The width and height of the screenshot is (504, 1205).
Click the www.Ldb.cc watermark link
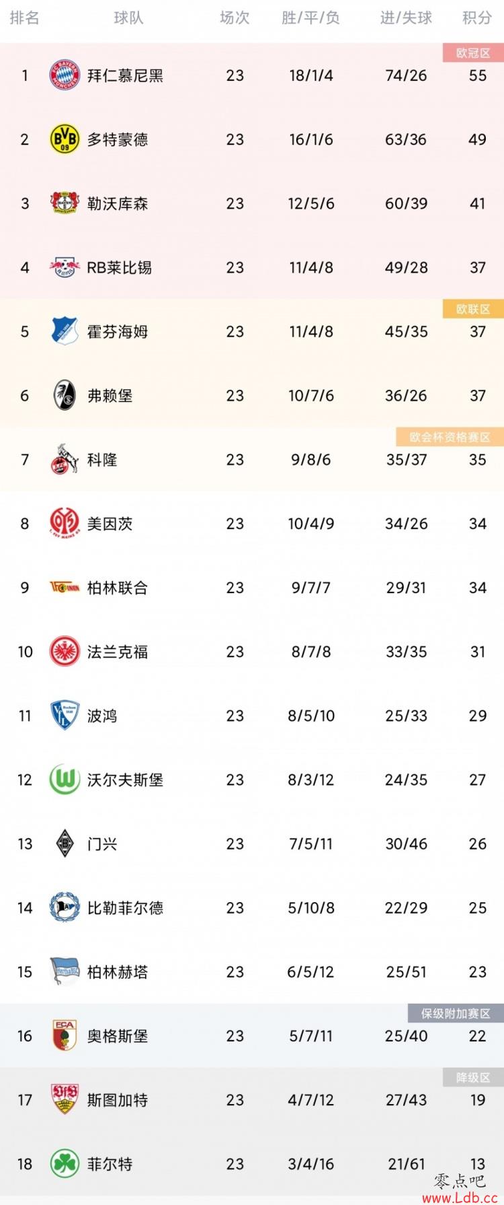coord(460,1198)
